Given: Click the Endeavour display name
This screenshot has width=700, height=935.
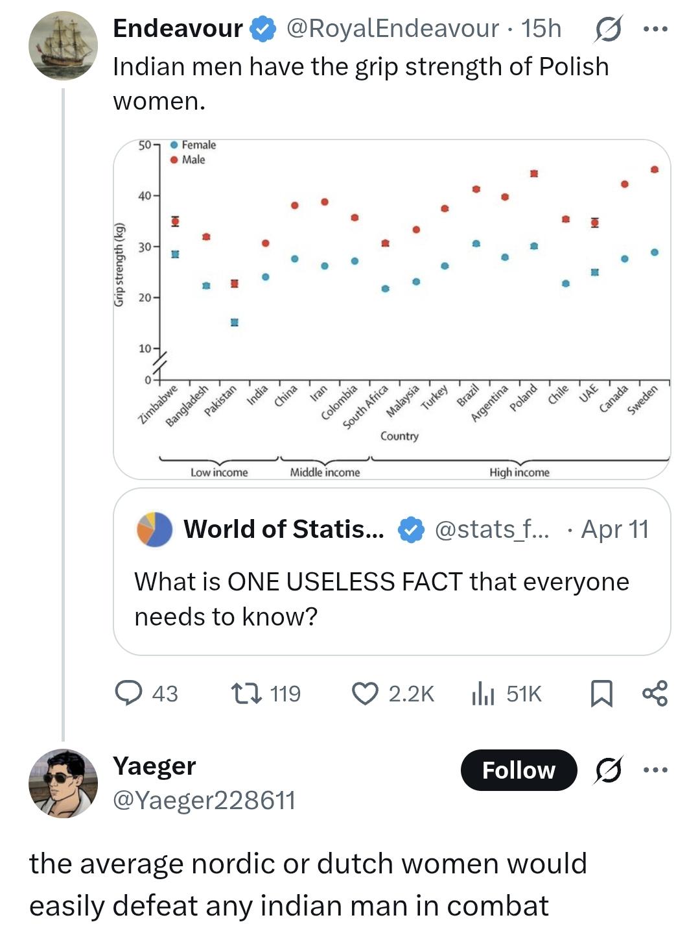Looking at the screenshot, I should click(x=178, y=29).
